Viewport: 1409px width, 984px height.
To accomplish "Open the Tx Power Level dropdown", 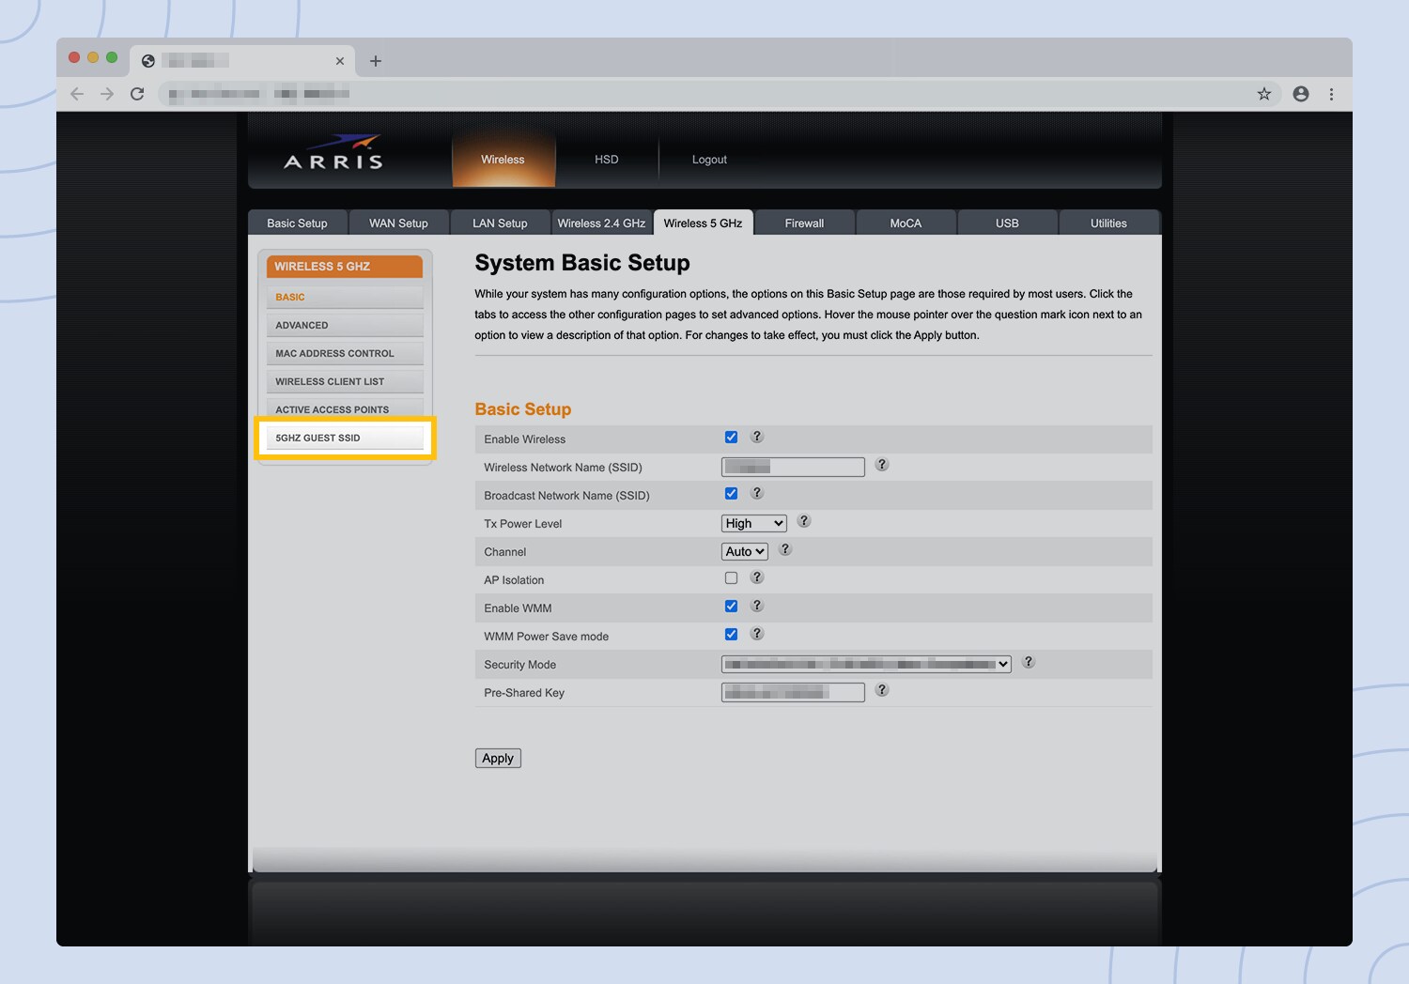I will [x=754, y=524].
